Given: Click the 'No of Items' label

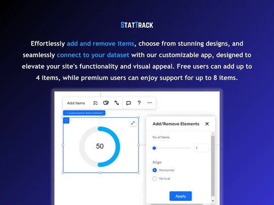Looking at the screenshot, I should point(161,137).
